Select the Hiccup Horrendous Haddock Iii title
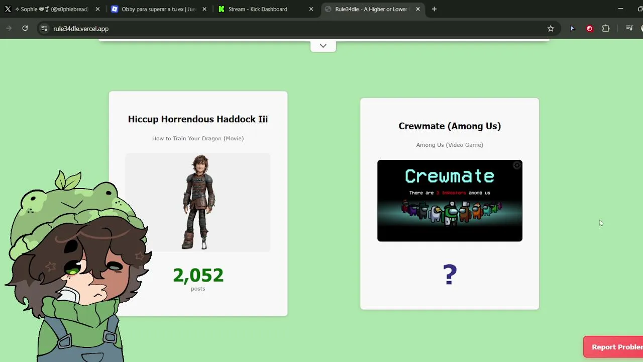The width and height of the screenshot is (643, 362). (198, 119)
